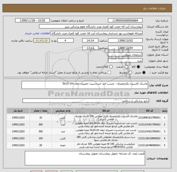
Task: Click the response deadline date 1399/12/02
Action: coord(125,41)
